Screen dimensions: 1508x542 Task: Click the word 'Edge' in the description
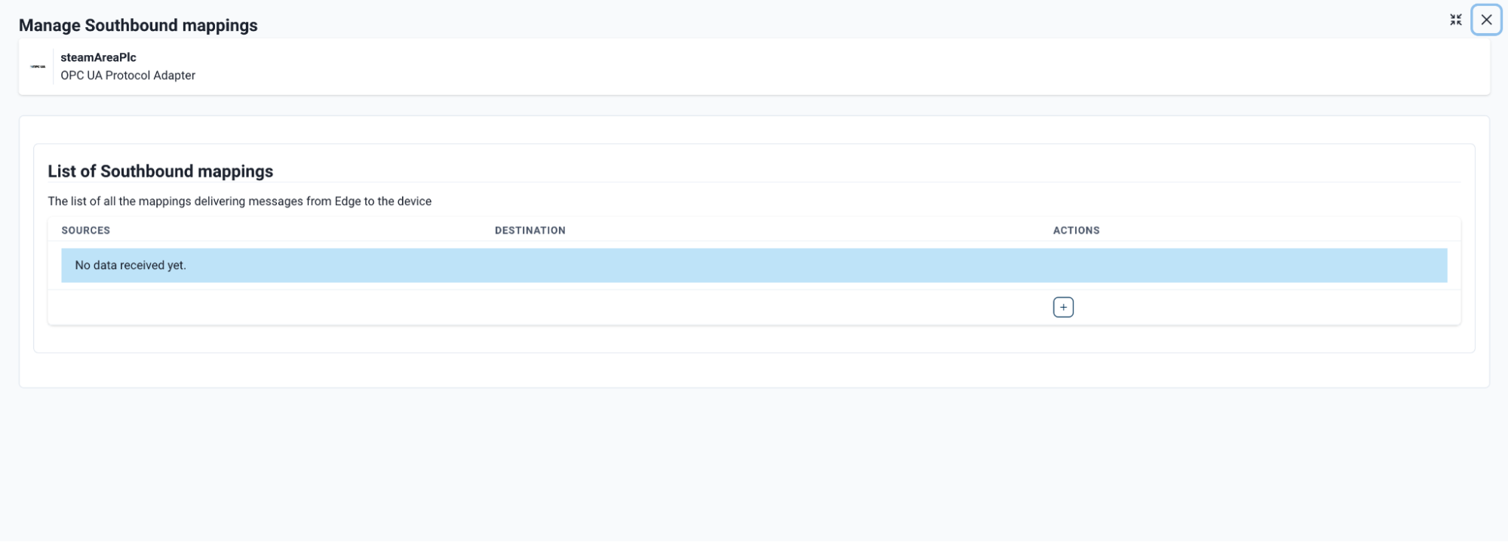click(x=348, y=201)
